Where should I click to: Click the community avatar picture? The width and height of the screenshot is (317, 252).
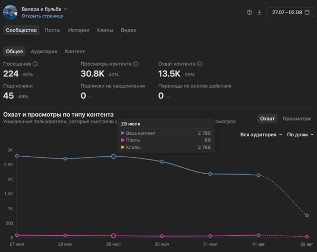[x=11, y=12]
